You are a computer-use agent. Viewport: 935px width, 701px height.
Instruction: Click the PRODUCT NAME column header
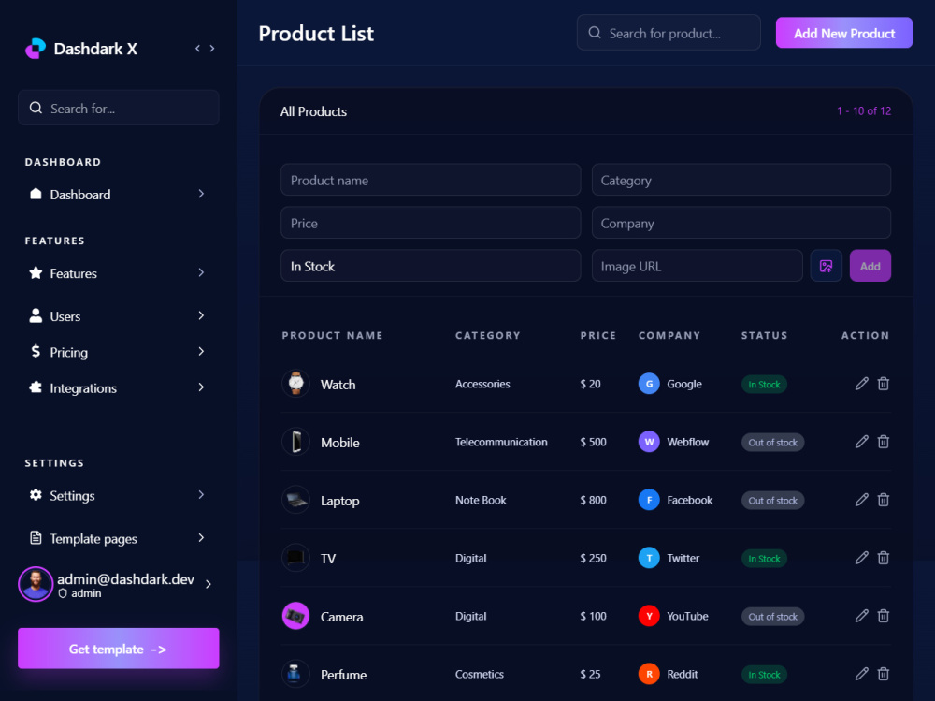(332, 336)
